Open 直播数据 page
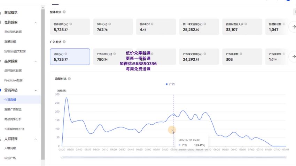Screen dimensions: 296x166 (x=10, y=42)
